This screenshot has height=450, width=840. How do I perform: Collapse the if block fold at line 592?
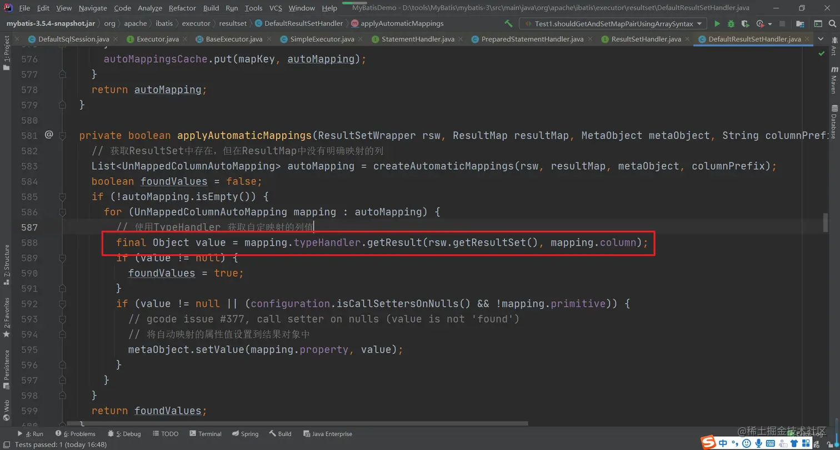click(x=62, y=304)
